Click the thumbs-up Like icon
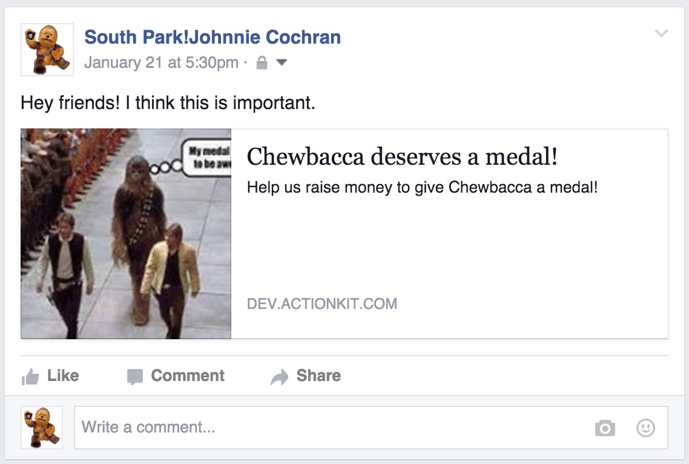The width and height of the screenshot is (689, 464). [x=30, y=377]
